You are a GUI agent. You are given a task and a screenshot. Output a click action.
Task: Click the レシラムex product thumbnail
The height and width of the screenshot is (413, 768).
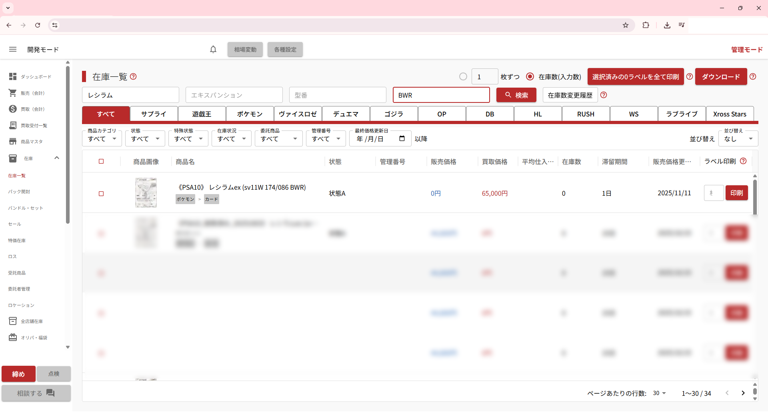point(146,193)
